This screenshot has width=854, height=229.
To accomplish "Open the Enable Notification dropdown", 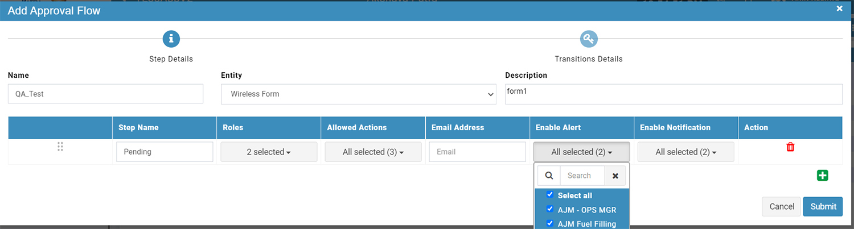I will click(x=685, y=152).
